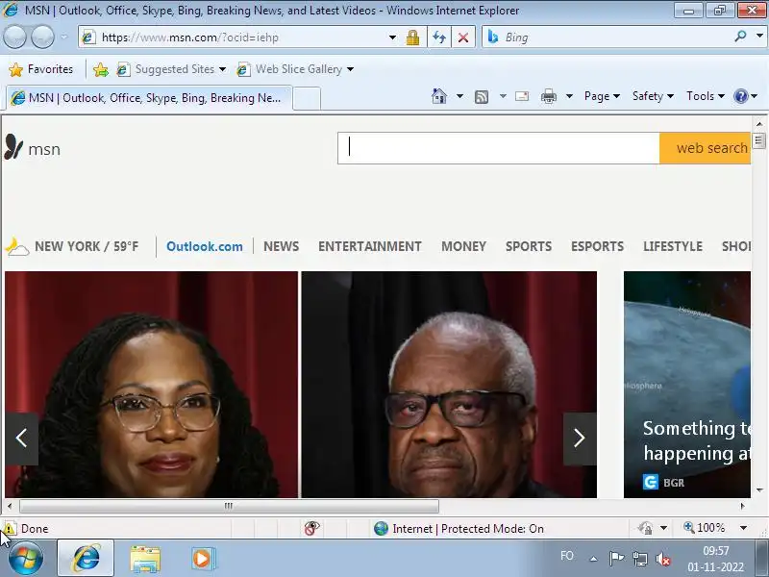Open Suggested Sites link
The width and height of the screenshot is (769, 577).
[x=171, y=69]
